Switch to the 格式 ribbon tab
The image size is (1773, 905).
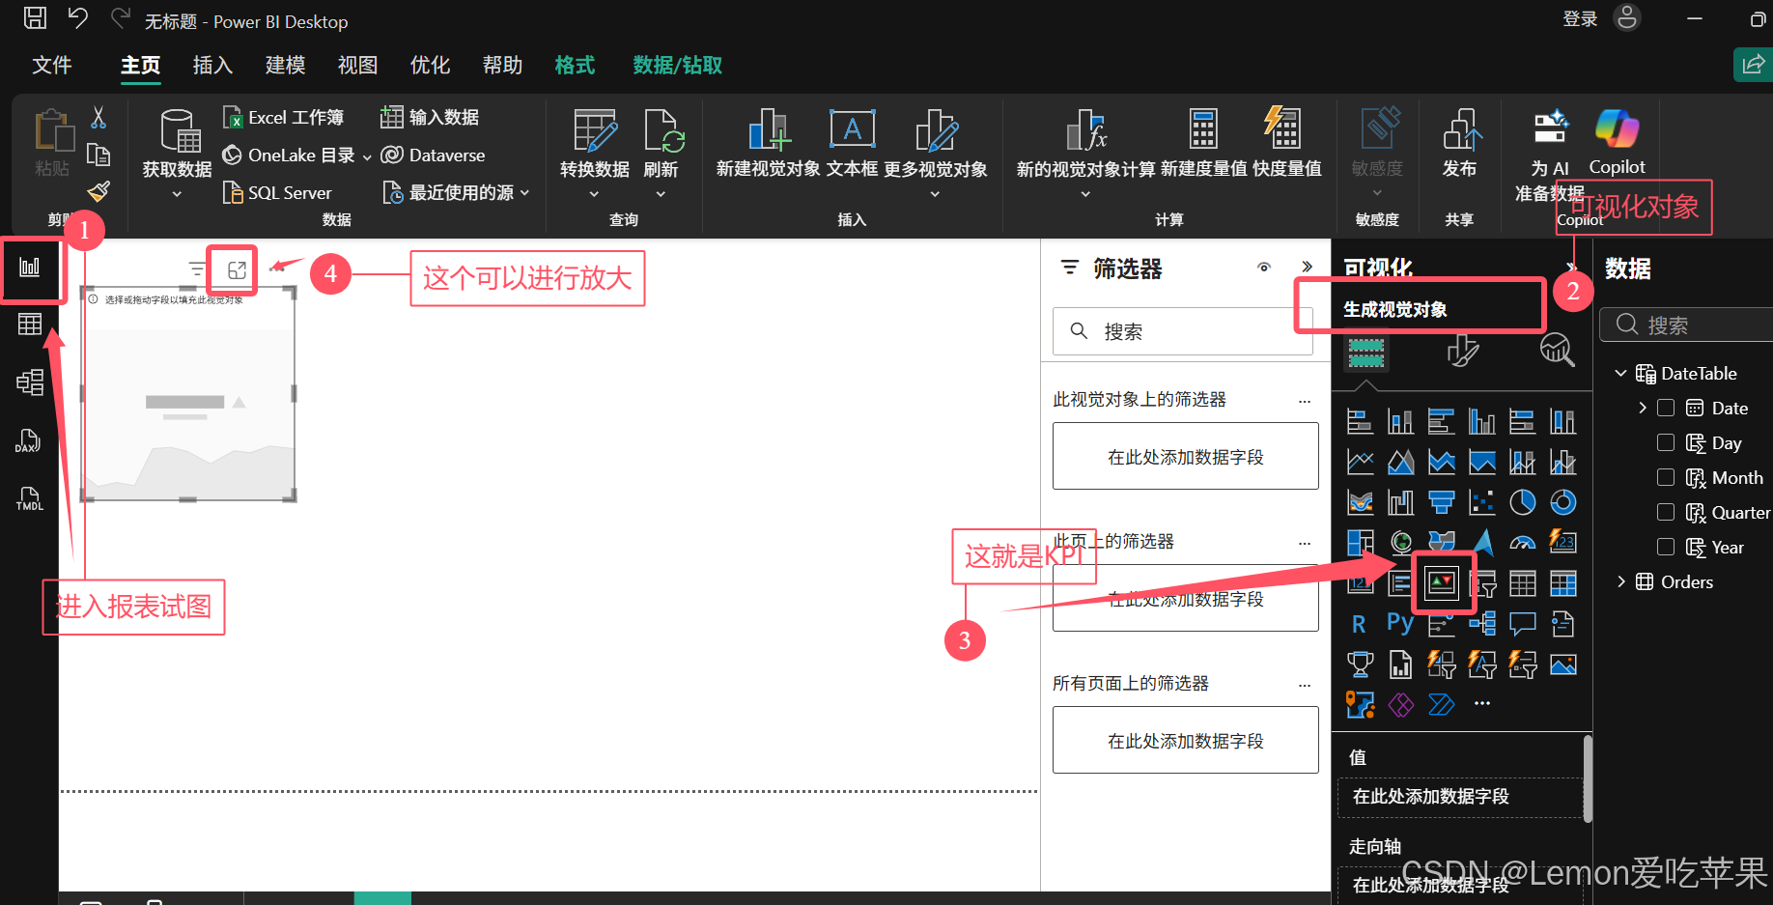[575, 65]
